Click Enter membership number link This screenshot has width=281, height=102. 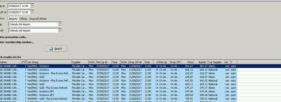pyautogui.click(x=17, y=42)
